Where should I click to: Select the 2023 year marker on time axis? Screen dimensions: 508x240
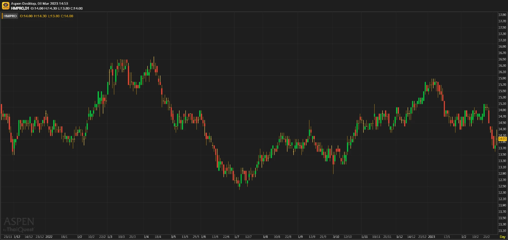pos(432,237)
